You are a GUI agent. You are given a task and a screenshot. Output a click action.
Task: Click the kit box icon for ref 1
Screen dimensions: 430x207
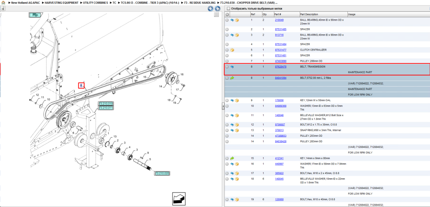click(236, 20)
